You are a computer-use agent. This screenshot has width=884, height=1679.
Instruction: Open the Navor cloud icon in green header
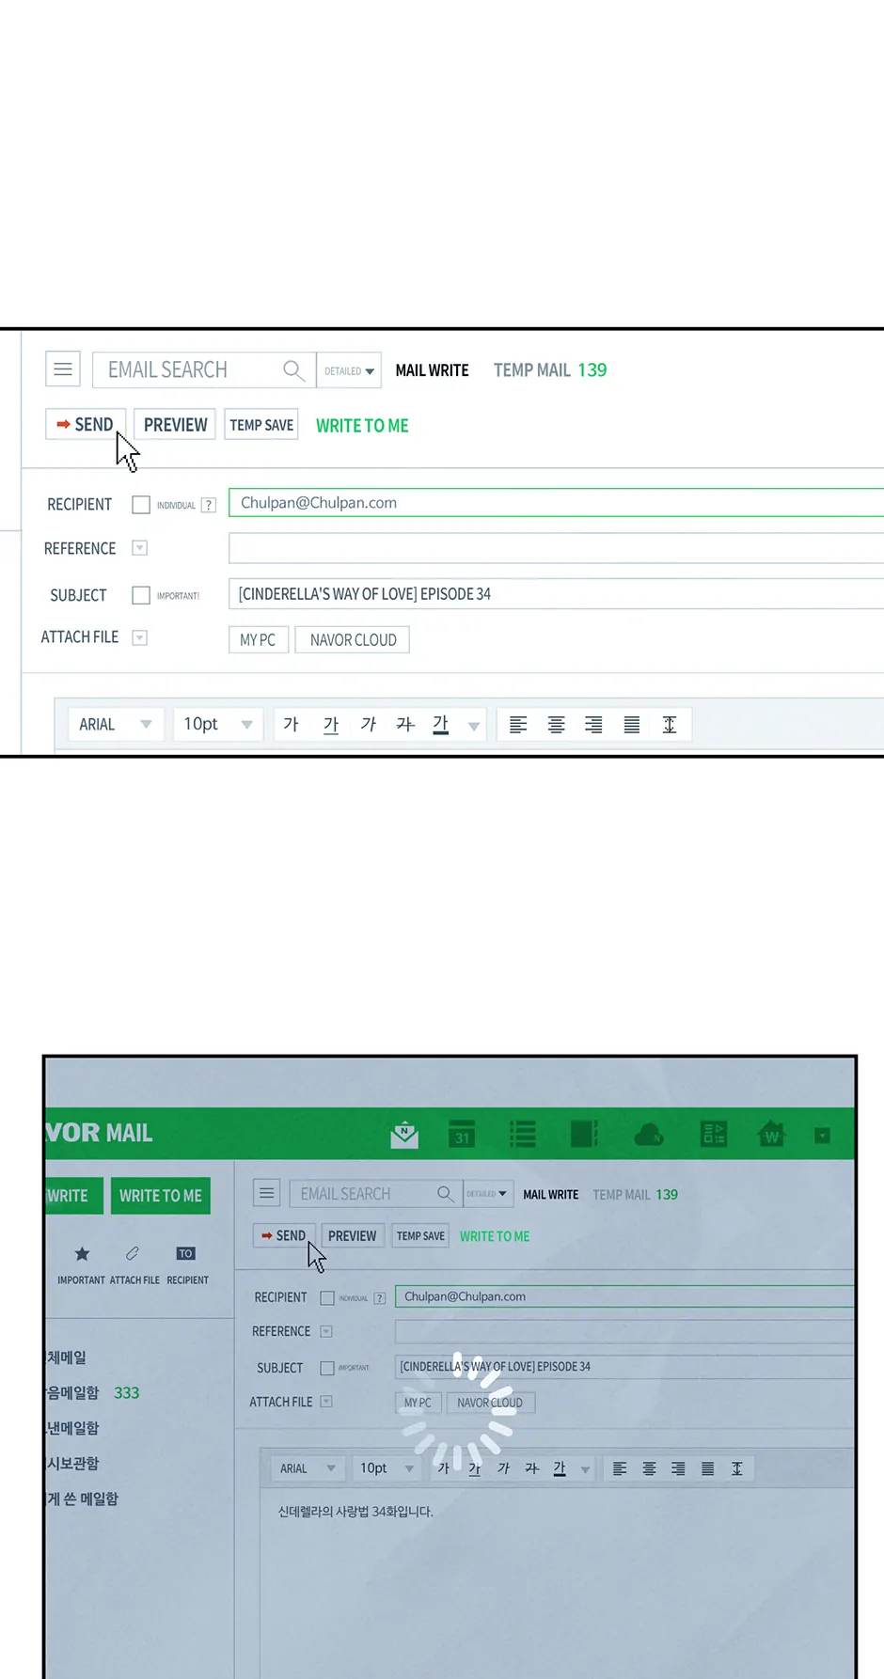pos(648,1135)
